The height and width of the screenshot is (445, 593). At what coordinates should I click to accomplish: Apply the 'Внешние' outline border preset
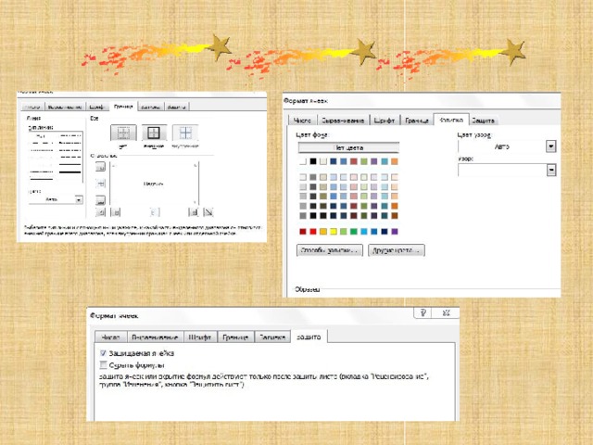(154, 133)
